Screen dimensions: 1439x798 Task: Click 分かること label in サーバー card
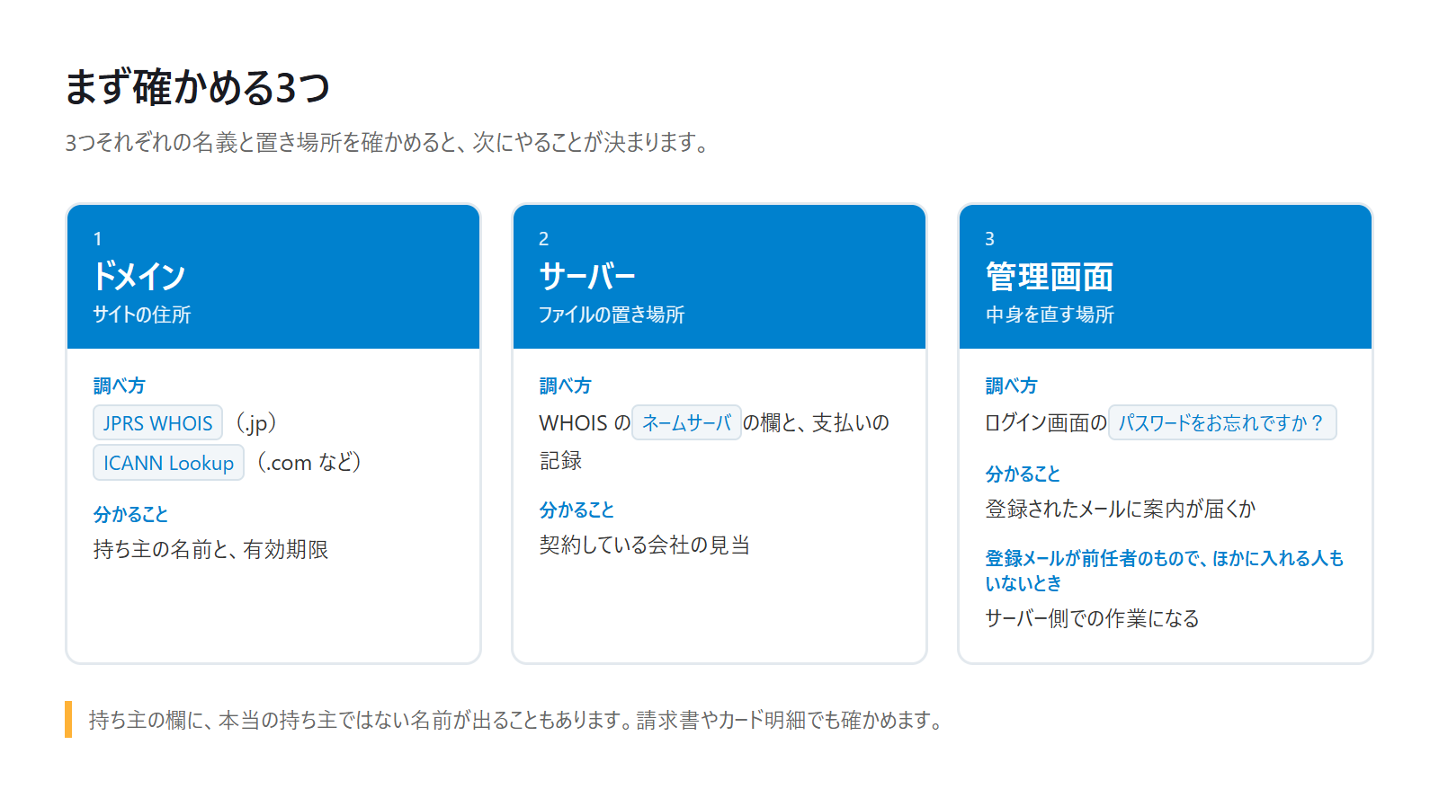pyautogui.click(x=576, y=510)
